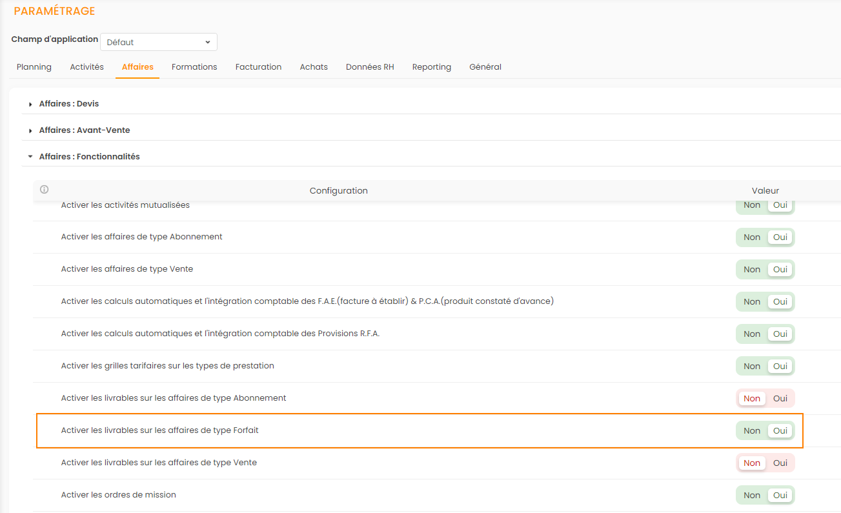Enable Oui for livrables on Vente affaires
The height and width of the screenshot is (513, 841).
coord(780,463)
